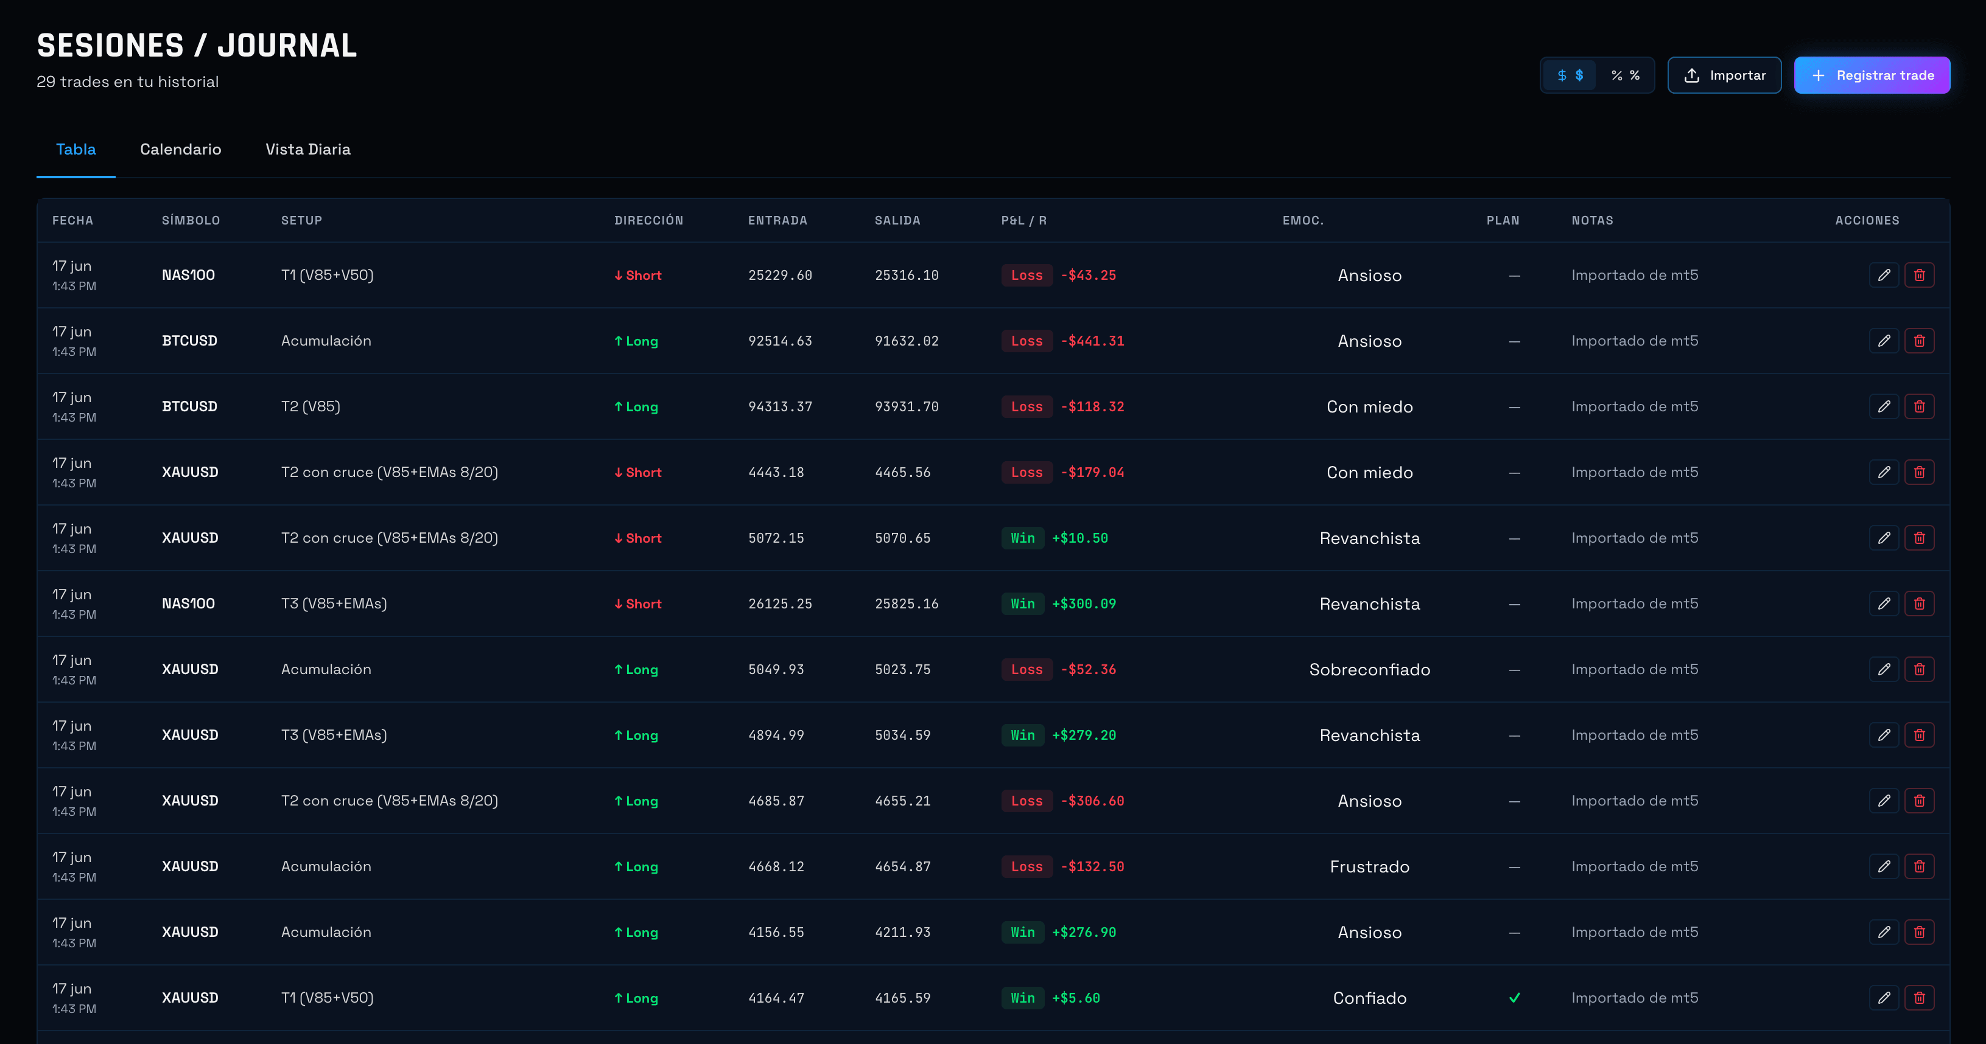Edit the XAUUSD trade with -$52.36 loss
The image size is (1986, 1044).
pyautogui.click(x=1884, y=670)
